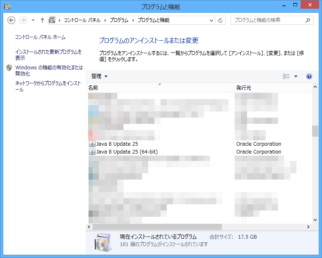322x258 pixels.
Task: Expand the address bar history dropdown
Action: point(212,20)
